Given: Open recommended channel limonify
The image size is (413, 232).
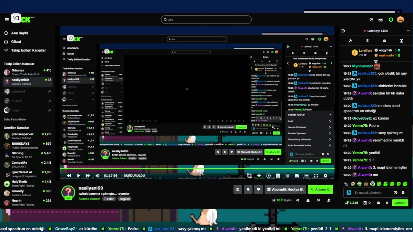Looking at the screenshot, I should 27,193.
